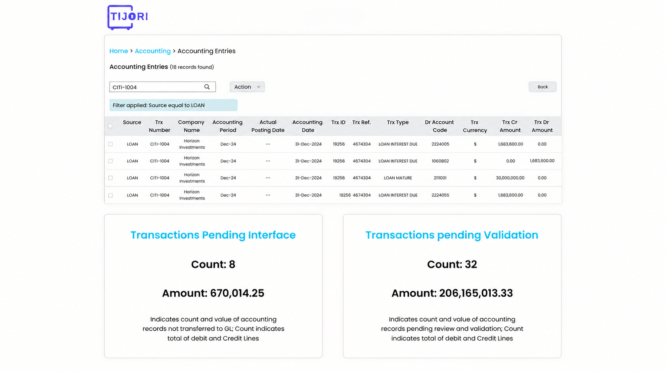Click account code 2111001 cell
Viewport: 666px width, 371px height.
pos(440,178)
